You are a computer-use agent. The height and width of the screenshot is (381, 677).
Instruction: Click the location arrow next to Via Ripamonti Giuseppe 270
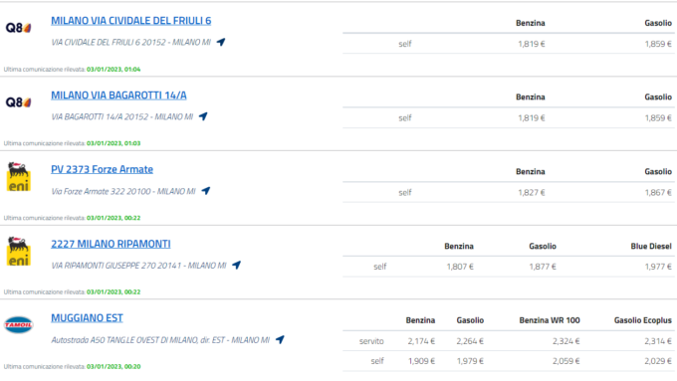tap(236, 265)
